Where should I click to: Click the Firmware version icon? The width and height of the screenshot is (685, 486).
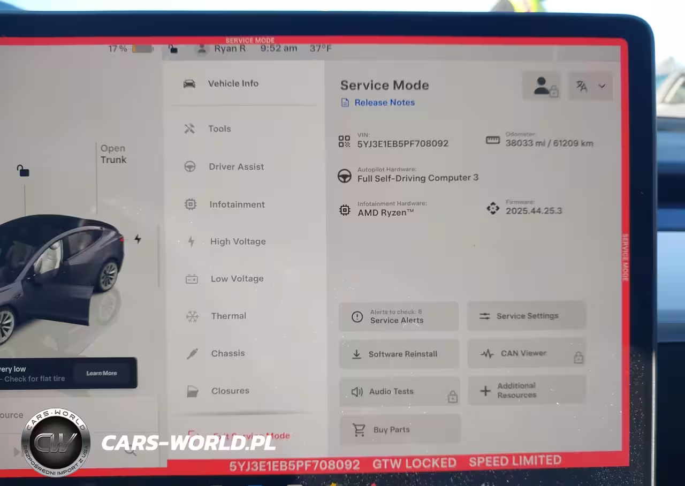coord(493,209)
